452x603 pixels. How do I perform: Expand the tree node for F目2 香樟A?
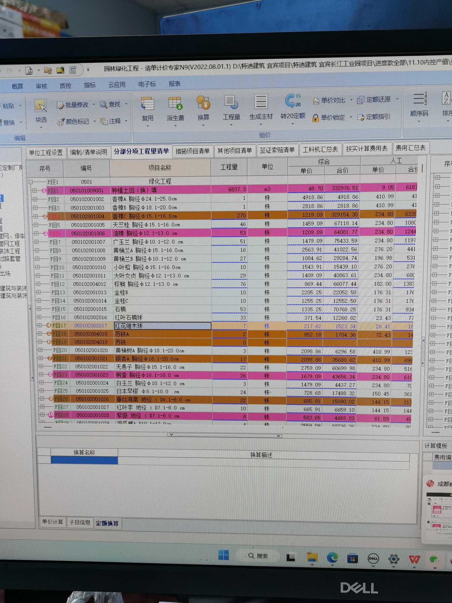[35, 199]
